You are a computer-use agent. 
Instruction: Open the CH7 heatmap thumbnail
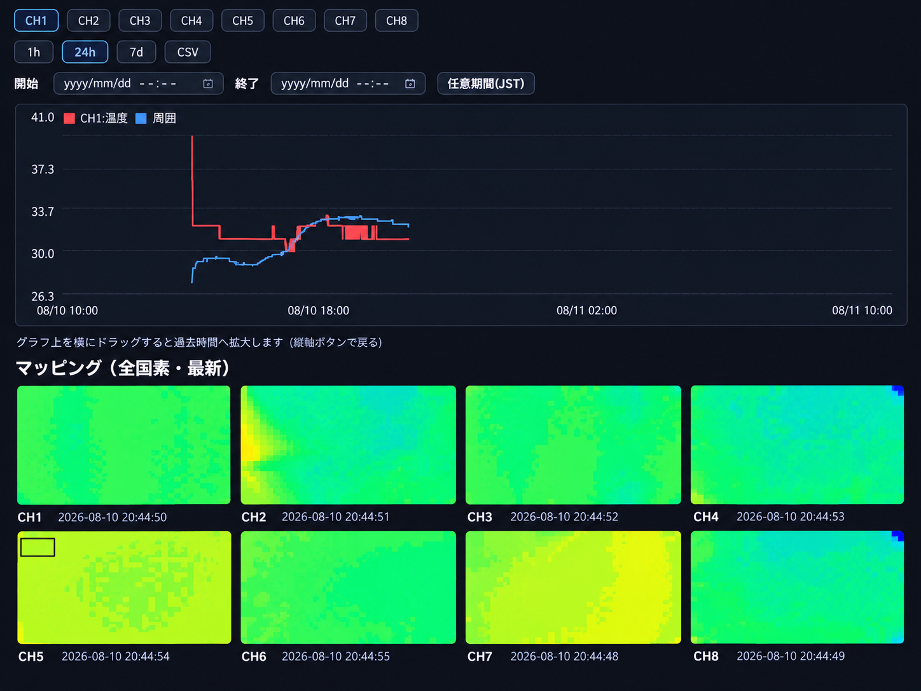tap(573, 587)
